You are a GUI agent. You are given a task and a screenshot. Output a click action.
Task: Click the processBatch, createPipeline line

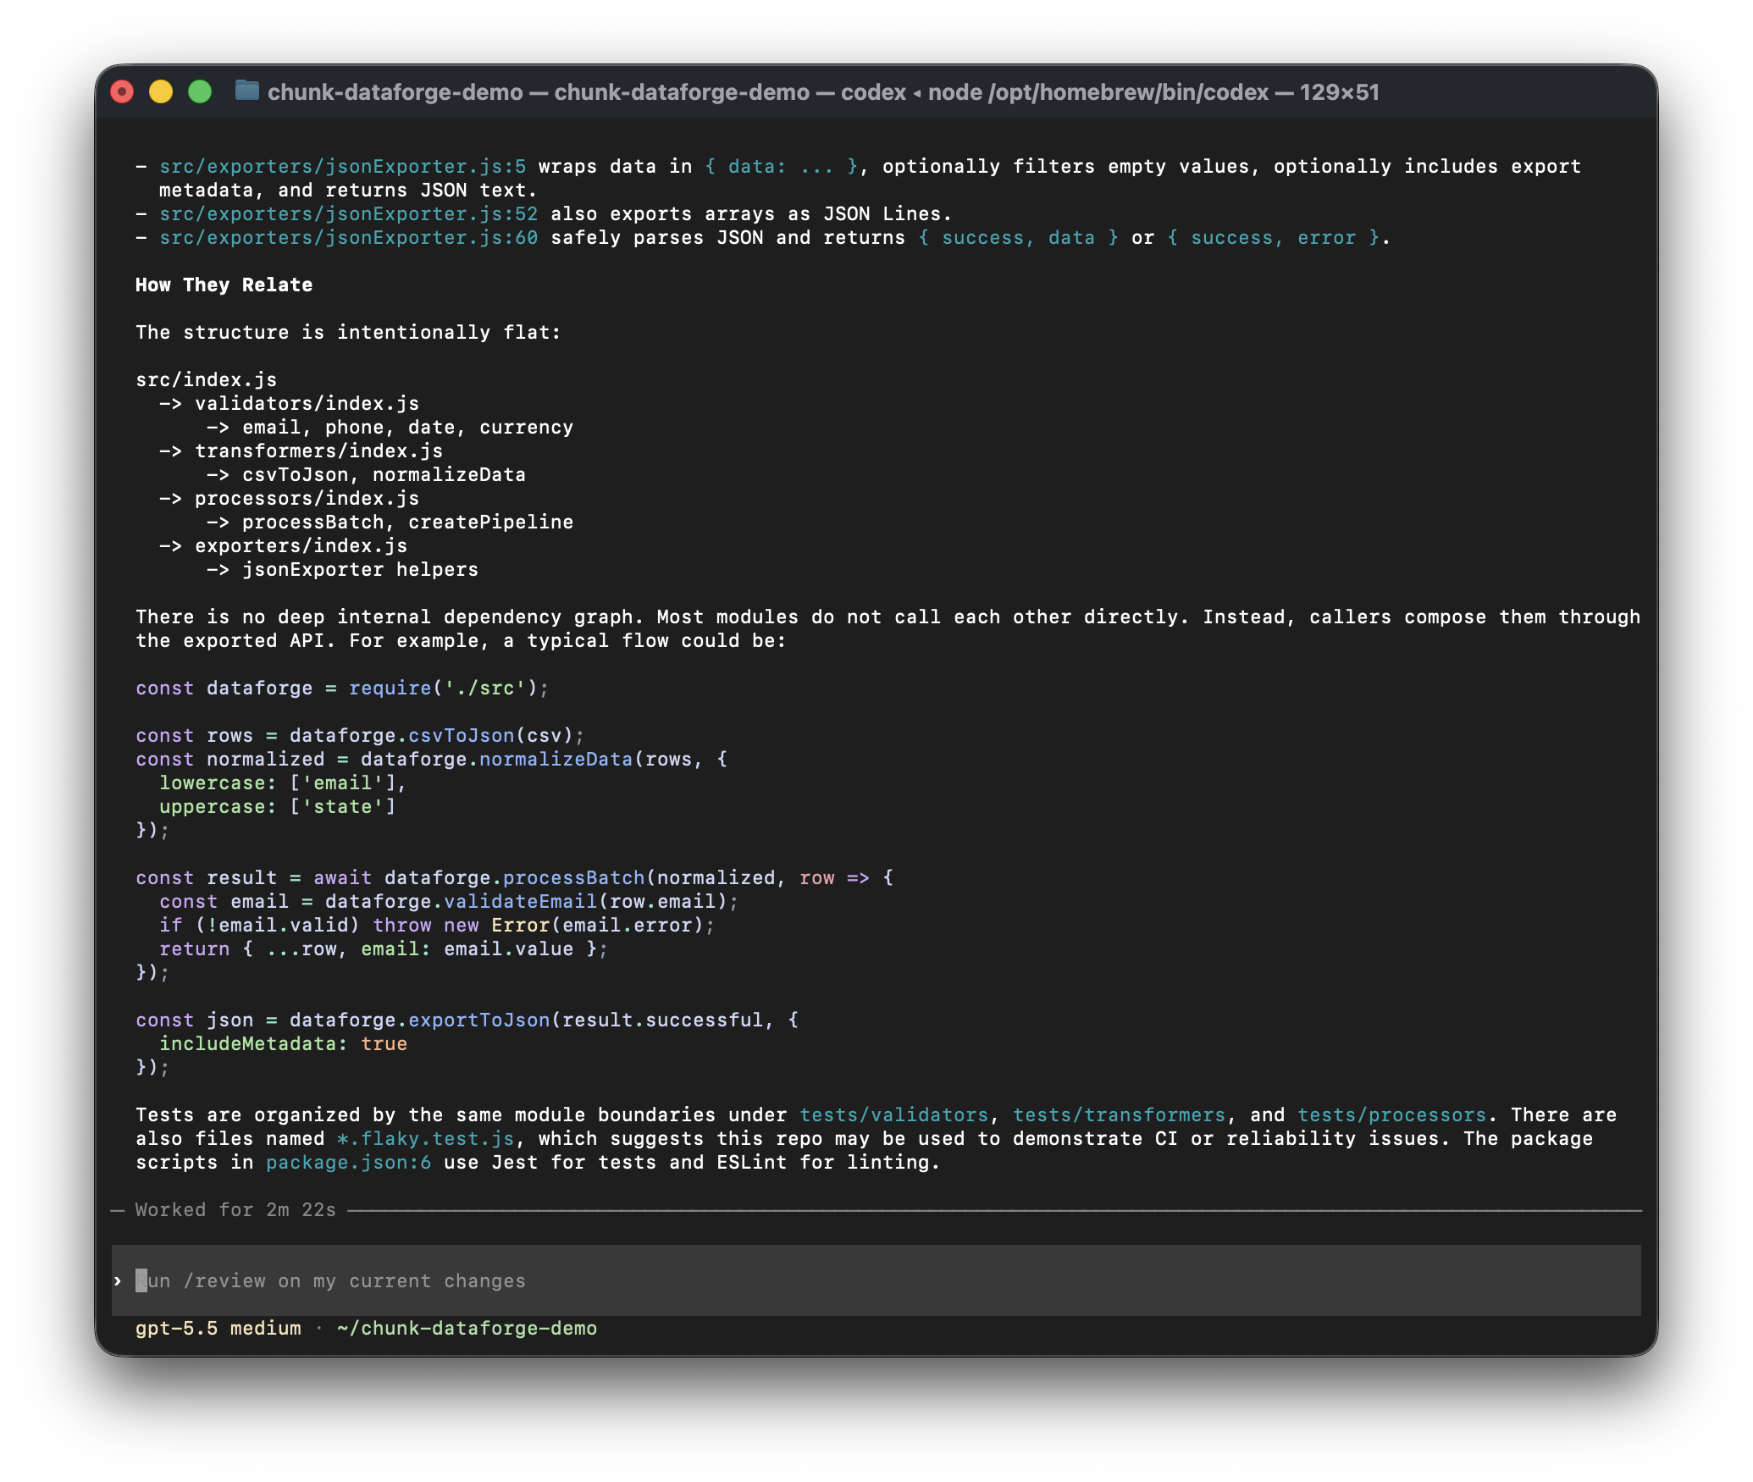[390, 522]
